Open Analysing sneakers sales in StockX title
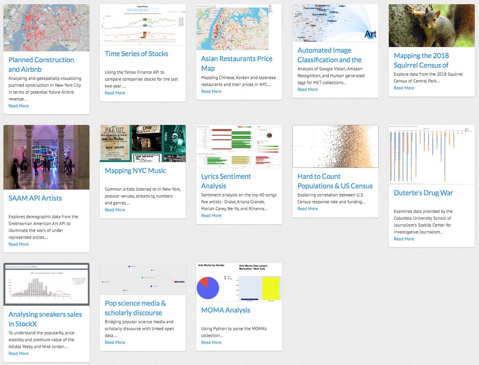Image resolution: width=479 pixels, height=365 pixels. click(45, 319)
